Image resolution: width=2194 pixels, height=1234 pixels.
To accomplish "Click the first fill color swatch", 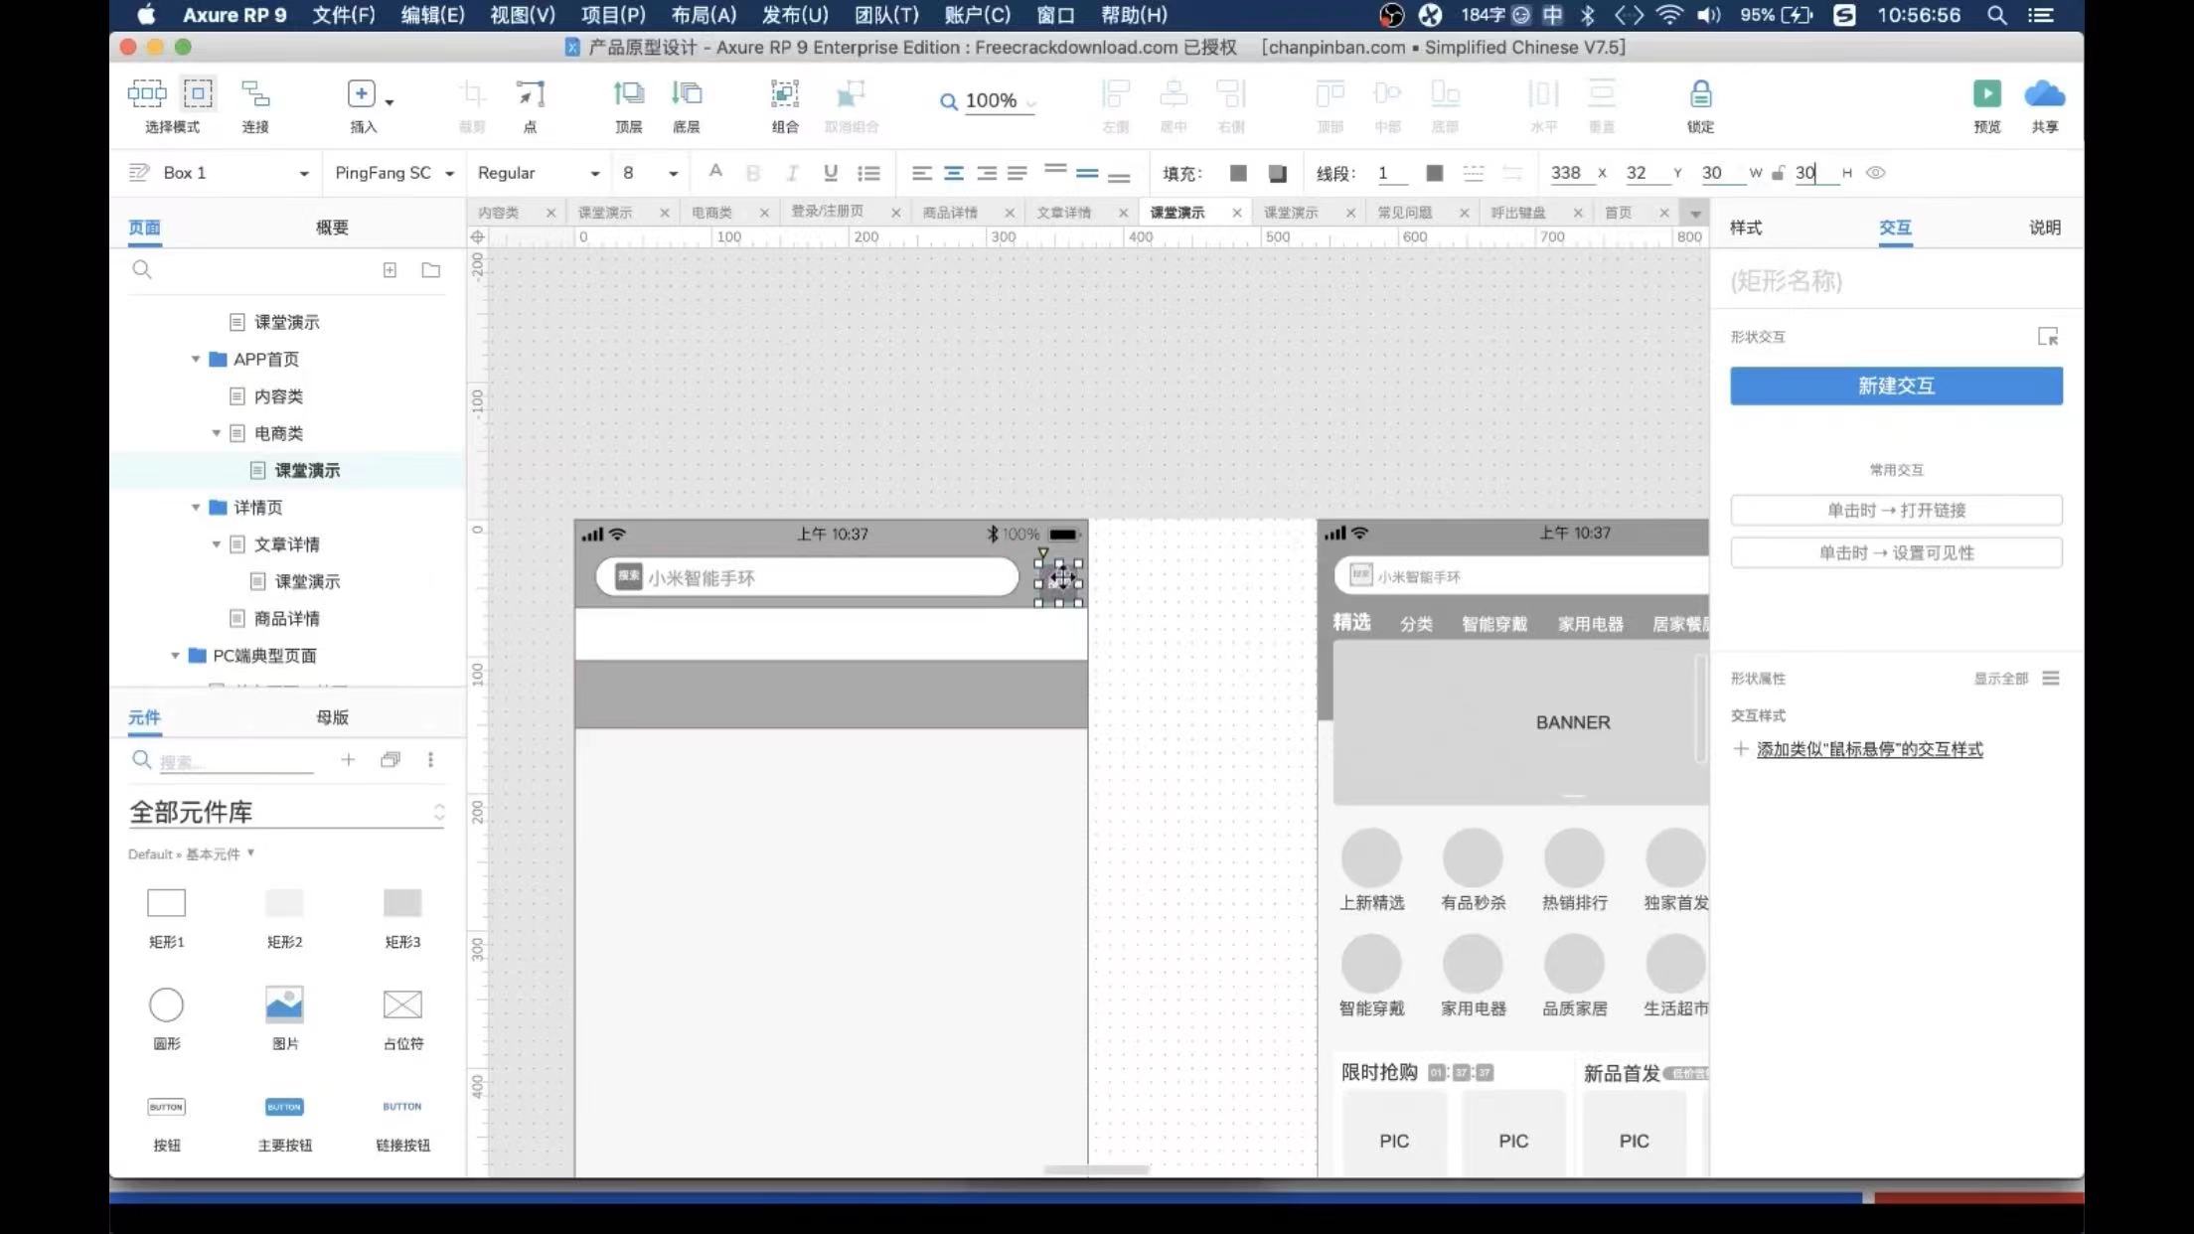I will tap(1237, 173).
